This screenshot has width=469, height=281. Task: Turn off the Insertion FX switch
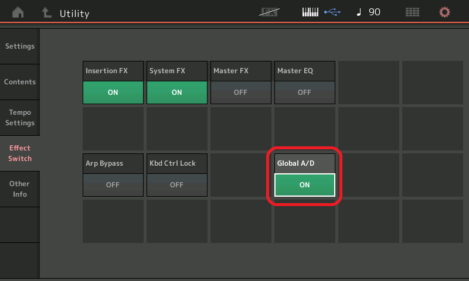(x=113, y=92)
